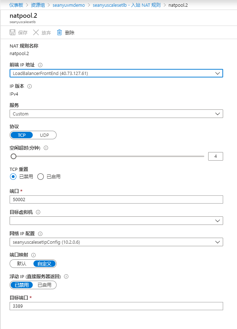
Task: Open the LoadBalancerFrontEnd IP address dropdown
Action: 116,73
